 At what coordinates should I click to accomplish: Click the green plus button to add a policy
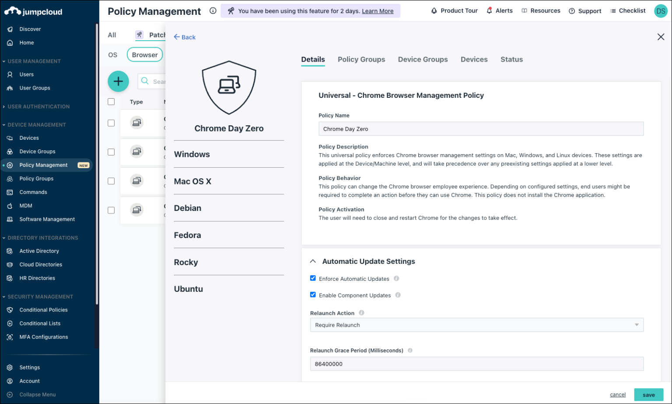coord(118,81)
